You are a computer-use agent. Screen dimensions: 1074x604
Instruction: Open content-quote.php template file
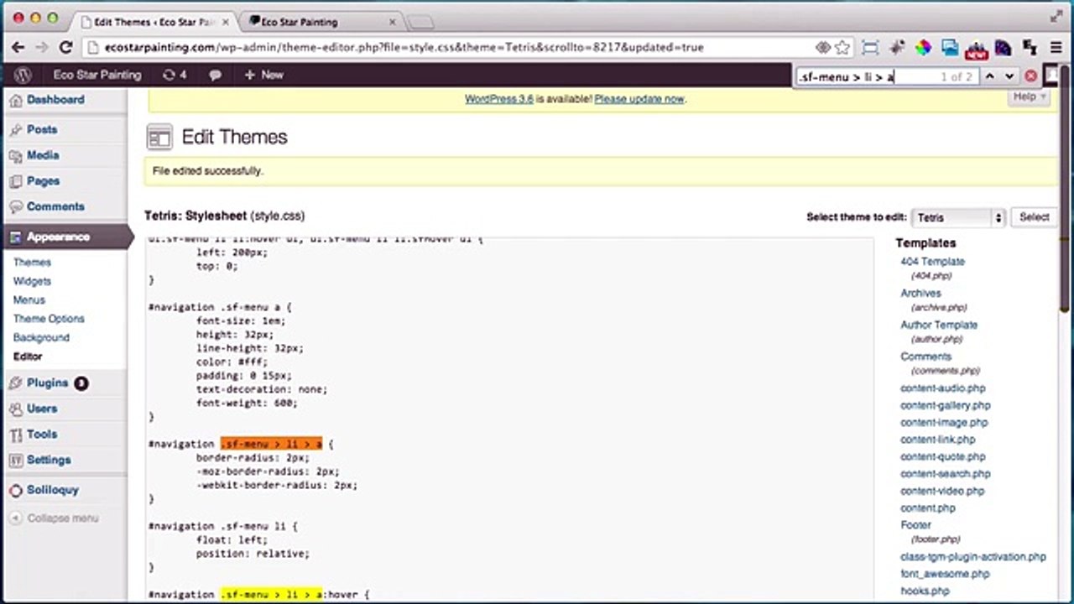(943, 457)
